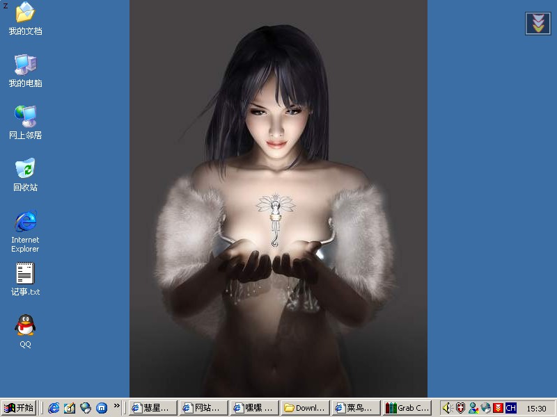Switch to the 菜鸟... taskbar window
The image size is (557, 417).
pos(356,408)
